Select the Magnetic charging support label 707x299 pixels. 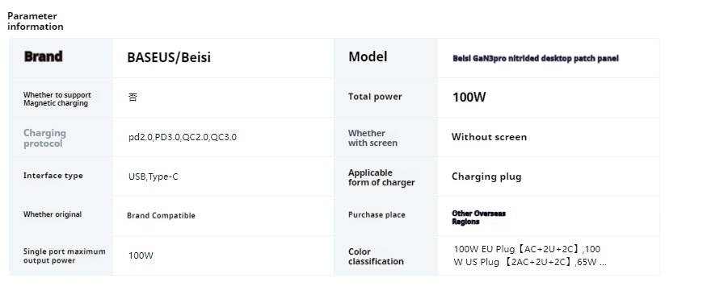(57, 99)
